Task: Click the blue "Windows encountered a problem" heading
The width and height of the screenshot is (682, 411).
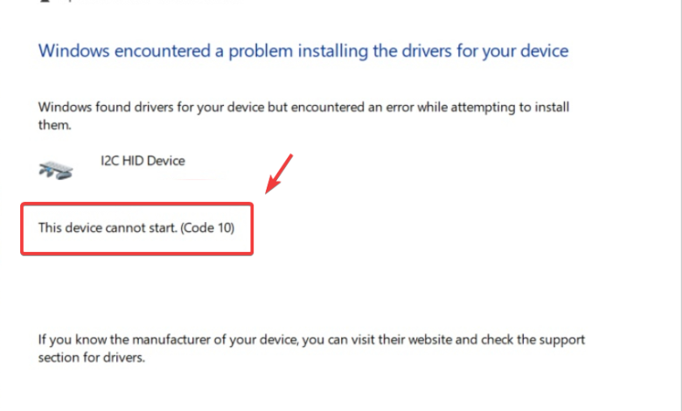Action: click(x=303, y=51)
